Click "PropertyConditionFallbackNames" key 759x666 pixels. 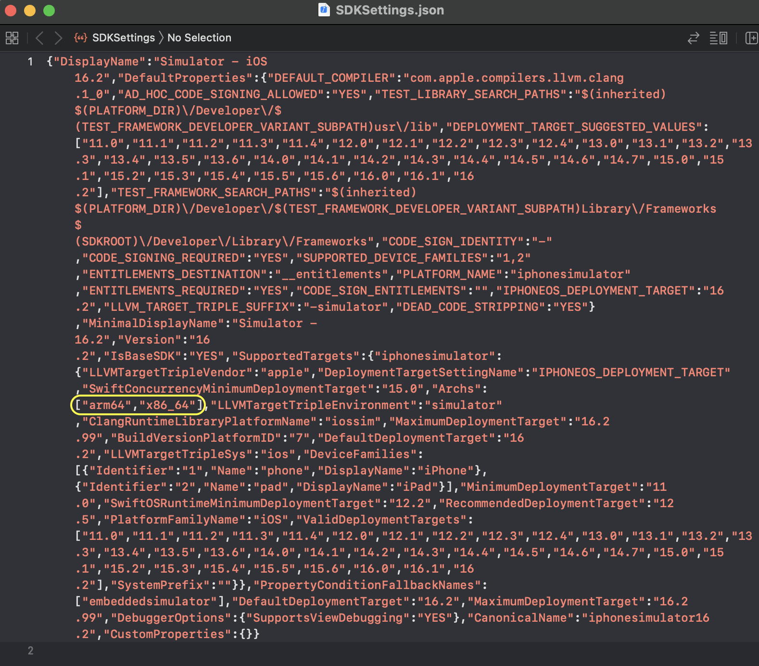click(x=367, y=585)
